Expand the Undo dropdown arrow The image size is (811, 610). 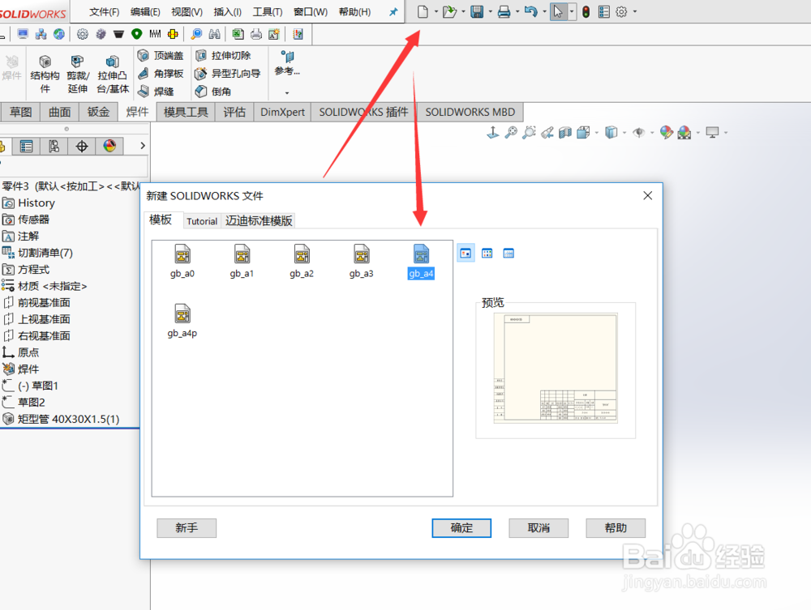[544, 11]
